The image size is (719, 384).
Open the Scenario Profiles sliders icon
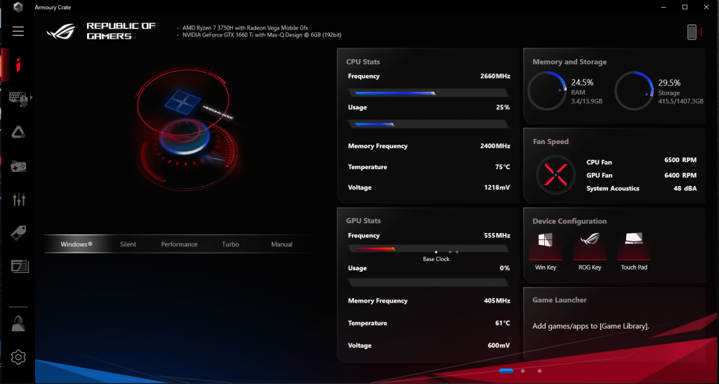tap(19, 199)
